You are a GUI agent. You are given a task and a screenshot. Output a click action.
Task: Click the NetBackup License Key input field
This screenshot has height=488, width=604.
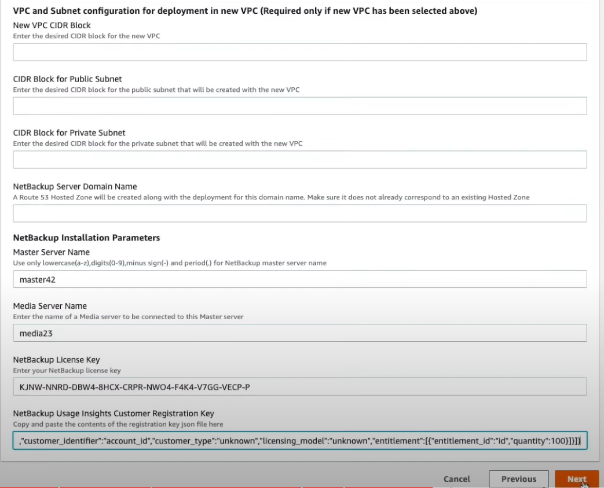300,387
